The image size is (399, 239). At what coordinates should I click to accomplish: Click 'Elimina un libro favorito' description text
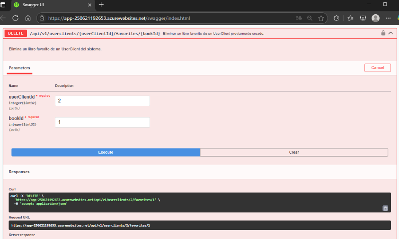[55, 49]
